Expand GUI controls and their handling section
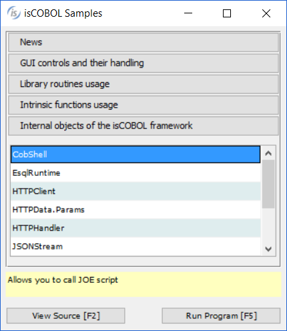This screenshot has width=287, height=331. pos(143,63)
